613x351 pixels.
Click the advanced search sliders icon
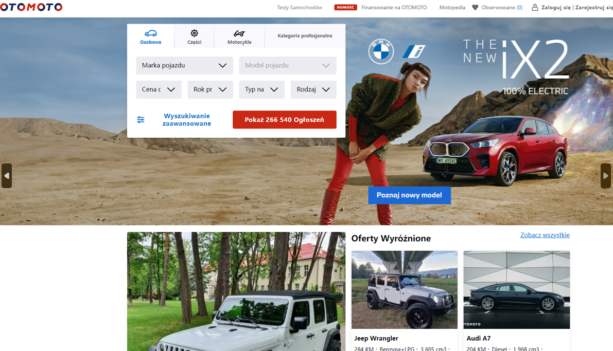pos(141,120)
